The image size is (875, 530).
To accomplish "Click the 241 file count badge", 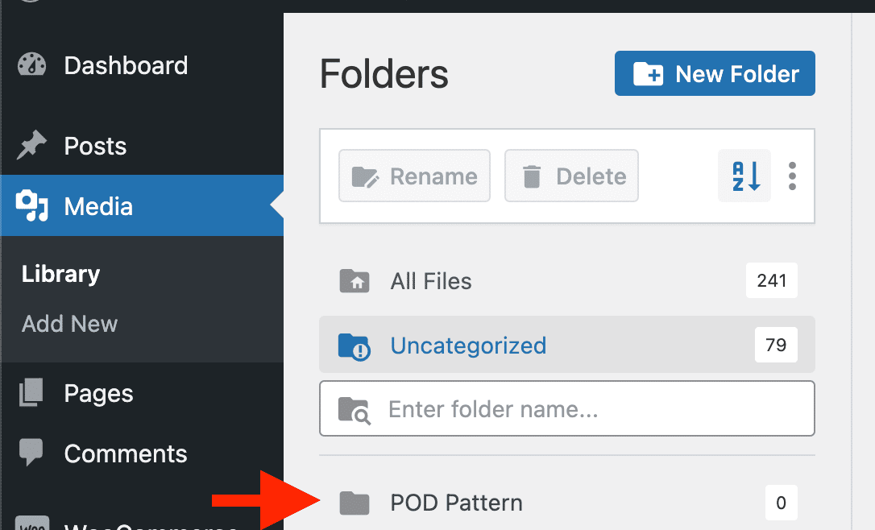I will (771, 280).
